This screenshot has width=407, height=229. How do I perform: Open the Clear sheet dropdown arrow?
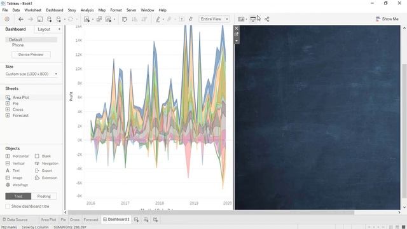click(x=114, y=19)
